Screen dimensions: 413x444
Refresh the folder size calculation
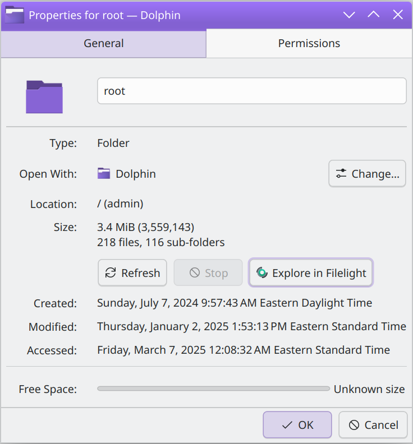pyautogui.click(x=132, y=273)
